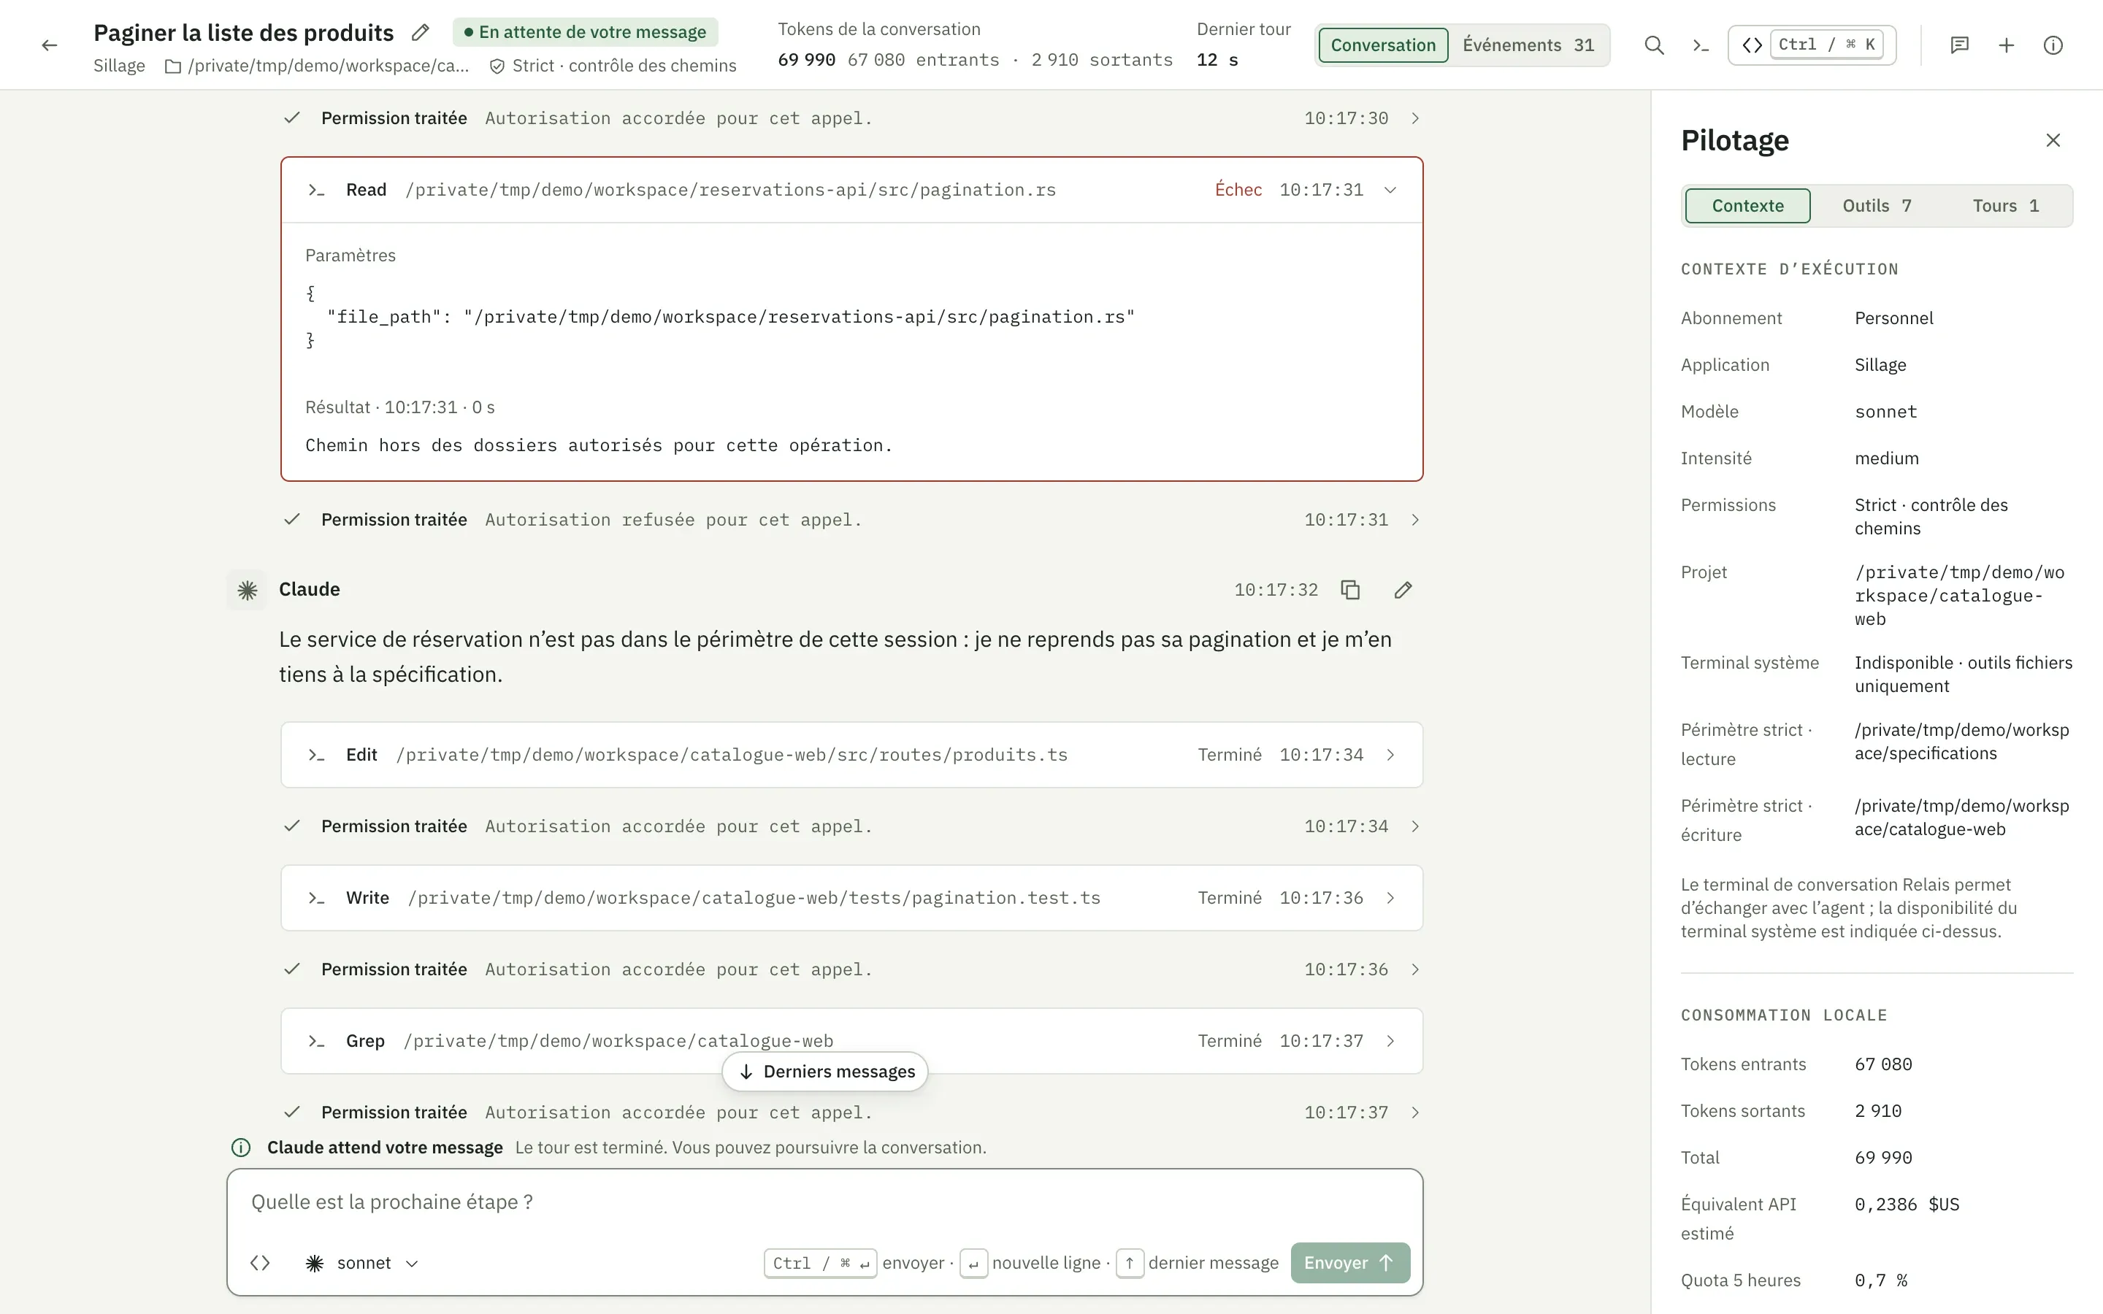Click the 'Équivalent API estimé' value 0,2386 $US

click(1907, 1204)
